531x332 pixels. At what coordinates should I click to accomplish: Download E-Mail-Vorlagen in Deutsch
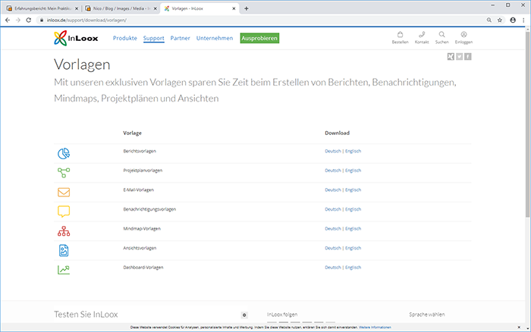point(333,189)
